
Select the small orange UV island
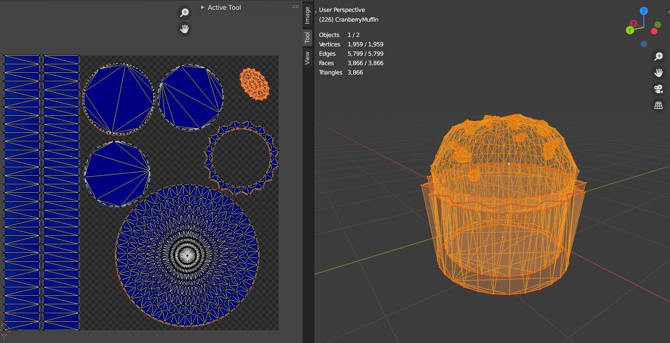coord(254,84)
